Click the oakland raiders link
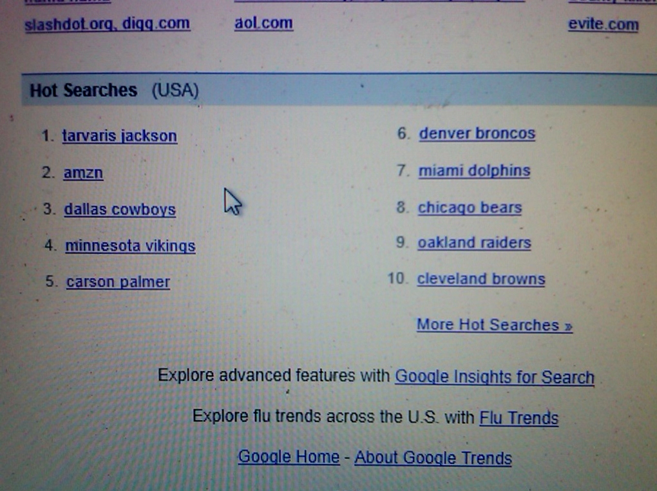The height and width of the screenshot is (491, 657). click(x=474, y=243)
